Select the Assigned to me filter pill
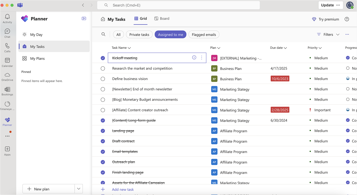 coord(170,34)
